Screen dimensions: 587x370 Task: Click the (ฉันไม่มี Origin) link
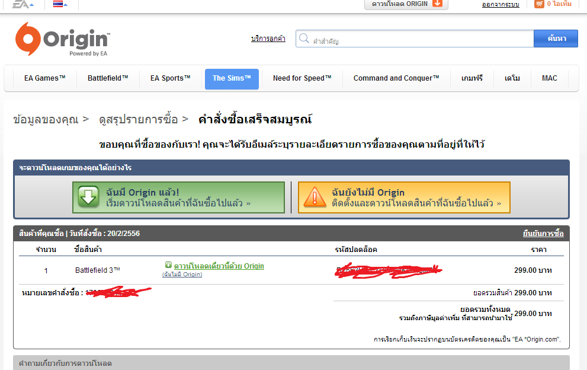pyautogui.click(x=182, y=275)
